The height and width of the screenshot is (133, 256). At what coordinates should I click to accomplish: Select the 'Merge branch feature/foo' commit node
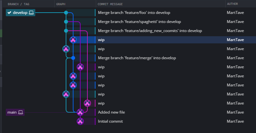click(x=66, y=13)
